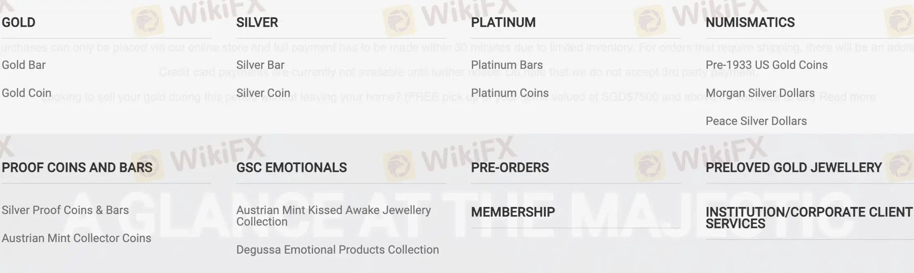Image resolution: width=914 pixels, height=273 pixels.
Task: Click the Gold Bar link
Action: coord(24,65)
